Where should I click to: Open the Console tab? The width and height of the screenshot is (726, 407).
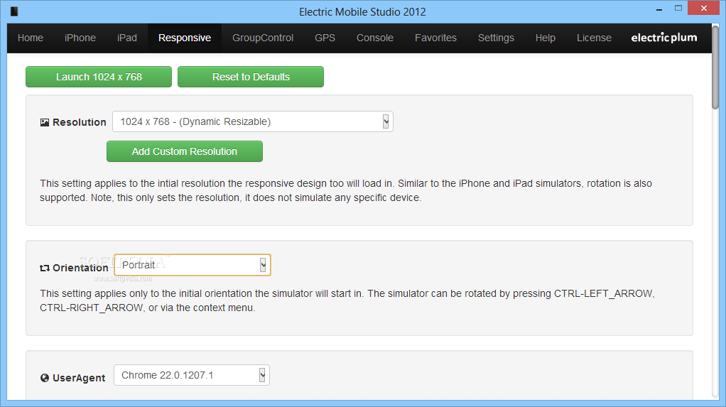point(375,38)
